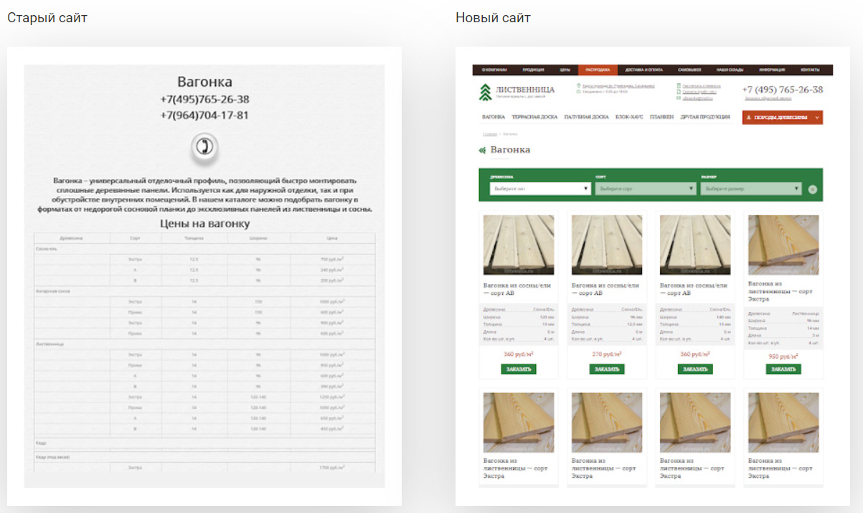
Task: Click the round reset filter icon
Action: (x=812, y=189)
